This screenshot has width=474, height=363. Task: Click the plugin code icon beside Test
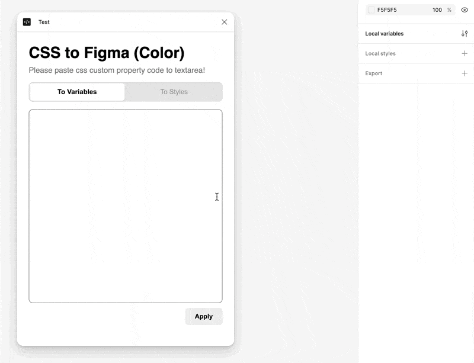click(27, 22)
